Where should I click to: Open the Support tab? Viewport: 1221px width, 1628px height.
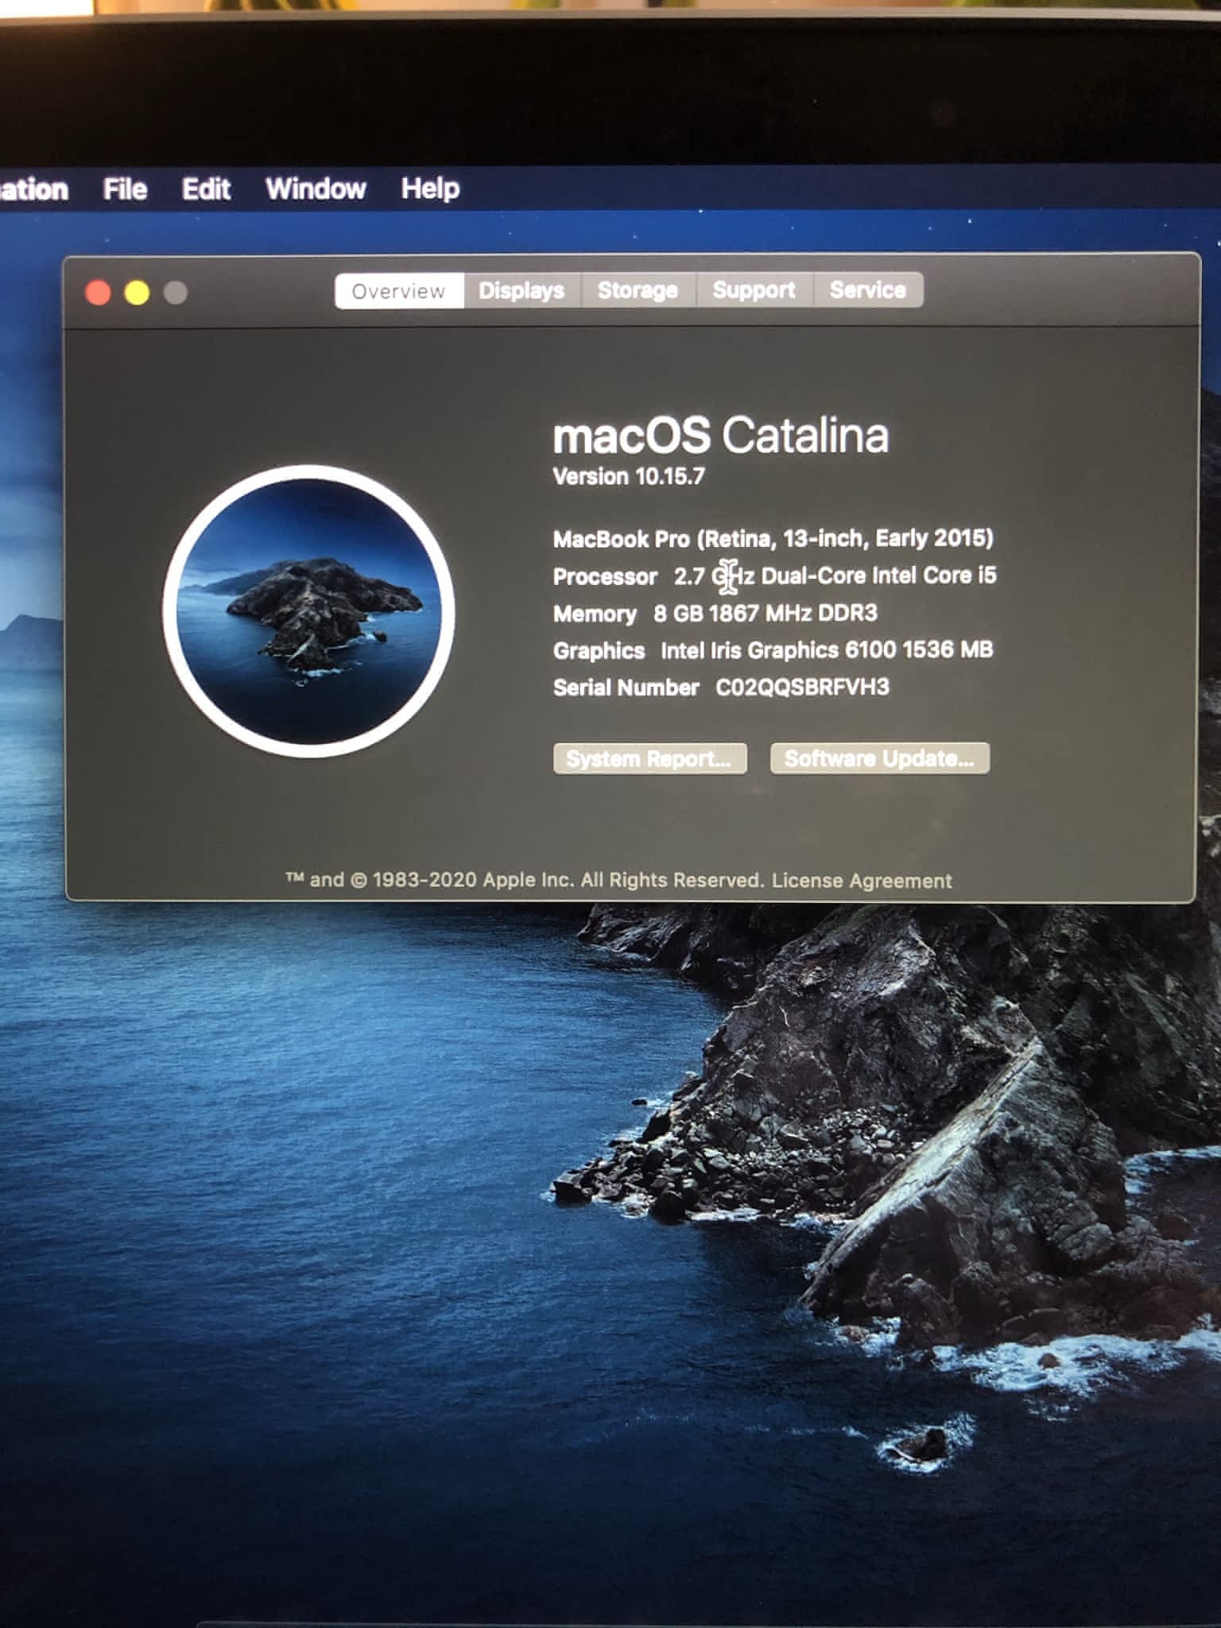point(754,290)
